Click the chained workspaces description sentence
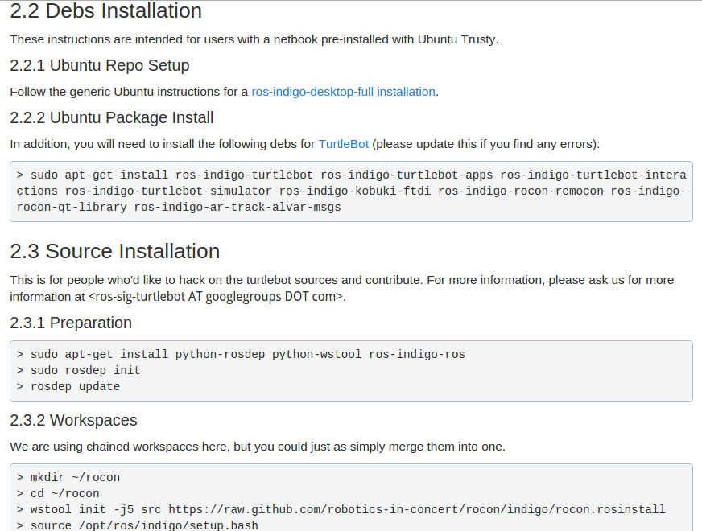Image resolution: width=702 pixels, height=531 pixels. click(x=258, y=447)
